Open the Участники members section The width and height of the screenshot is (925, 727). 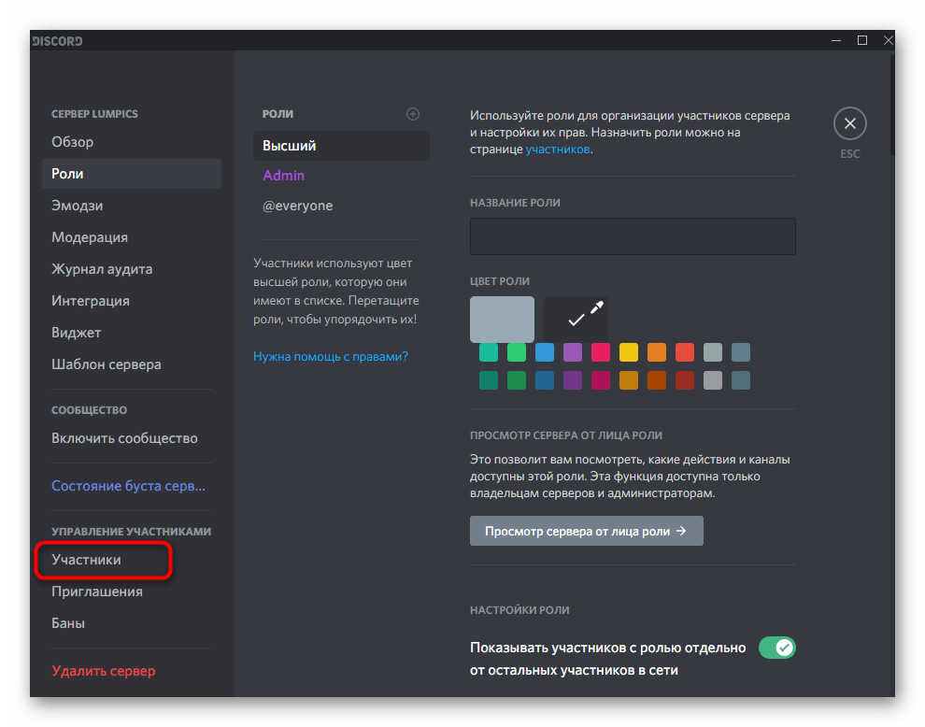point(87,560)
